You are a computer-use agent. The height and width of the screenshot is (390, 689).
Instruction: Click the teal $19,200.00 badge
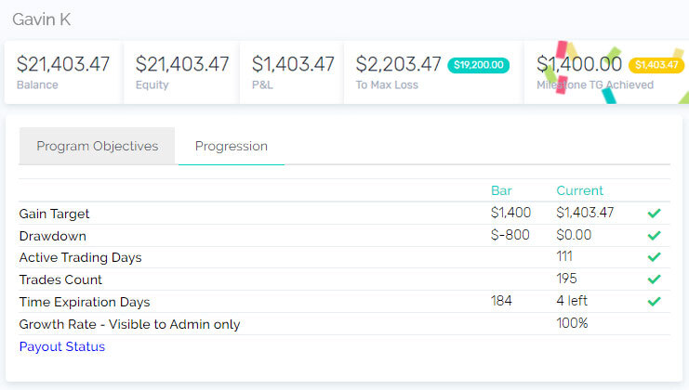click(x=479, y=65)
